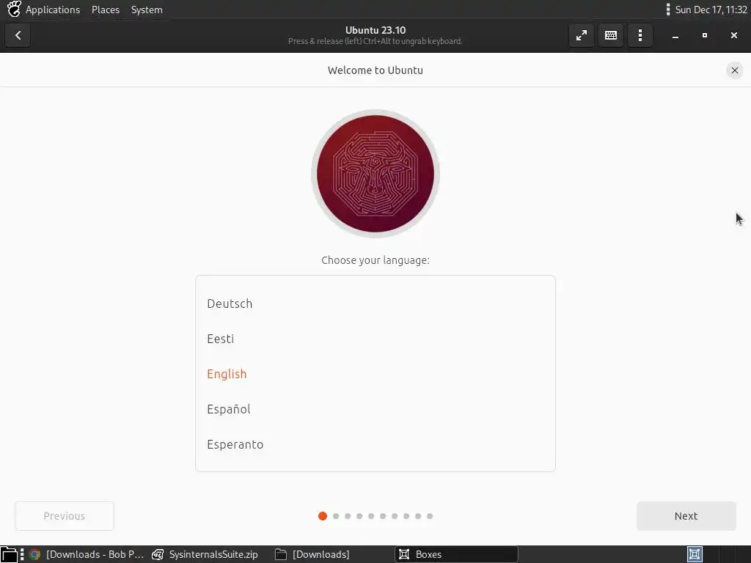The height and width of the screenshot is (563, 751).
Task: Expand the System menu
Action: (x=147, y=10)
